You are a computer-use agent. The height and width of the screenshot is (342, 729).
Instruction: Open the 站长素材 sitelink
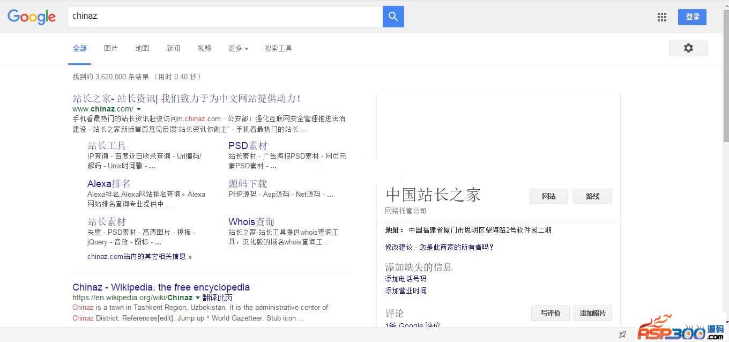coord(107,222)
